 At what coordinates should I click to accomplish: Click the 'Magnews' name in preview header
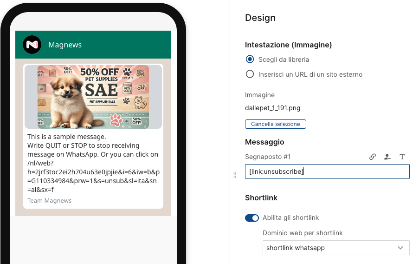[x=65, y=45]
